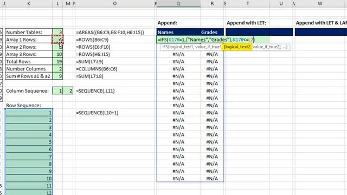Click the =ROWS(H6:I15) formula text
This screenshot has height=195, width=347.
[93, 54]
